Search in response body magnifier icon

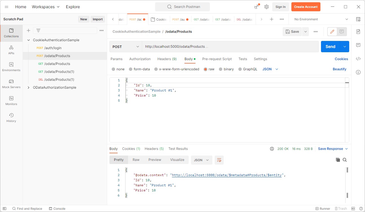point(345,160)
